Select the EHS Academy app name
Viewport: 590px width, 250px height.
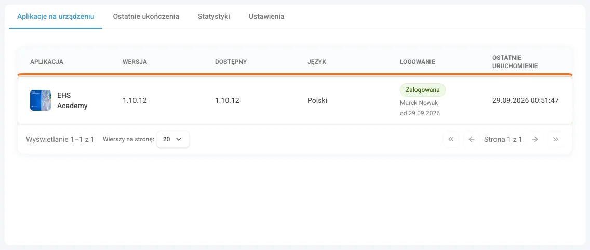point(72,100)
